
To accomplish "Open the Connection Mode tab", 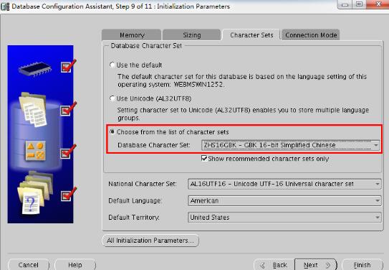I will (311, 35).
